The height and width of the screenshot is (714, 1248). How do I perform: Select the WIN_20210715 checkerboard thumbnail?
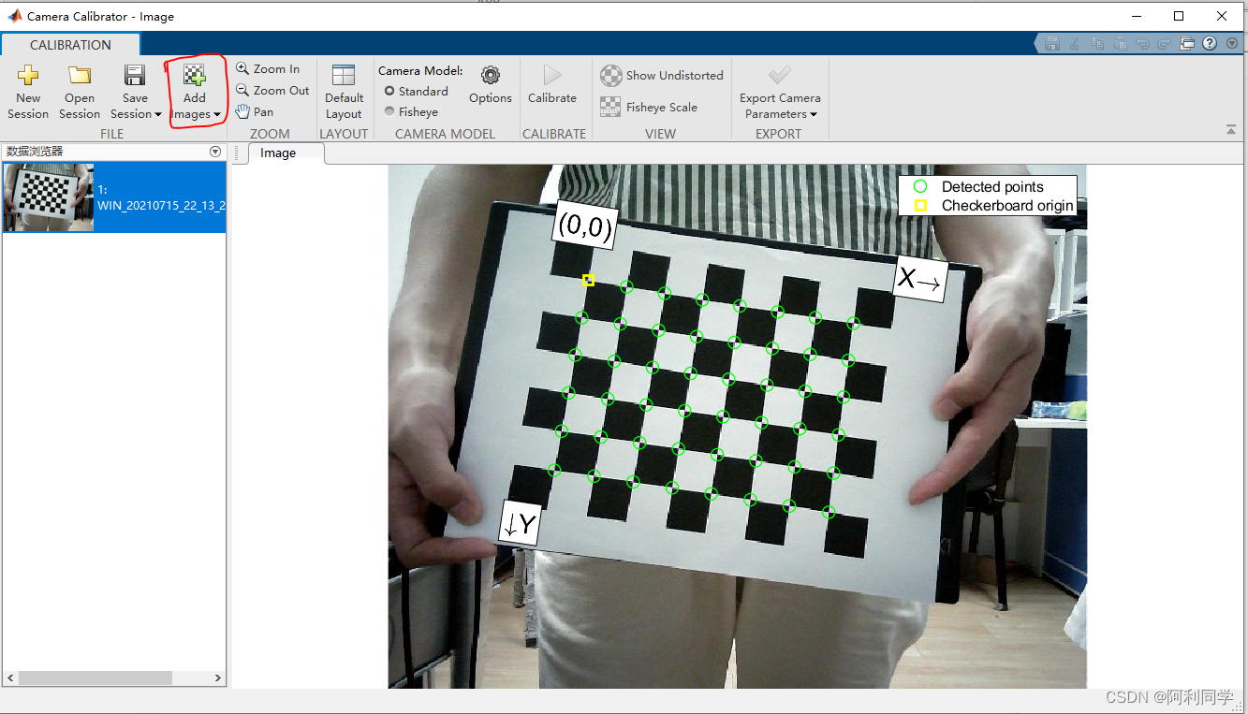coord(48,197)
